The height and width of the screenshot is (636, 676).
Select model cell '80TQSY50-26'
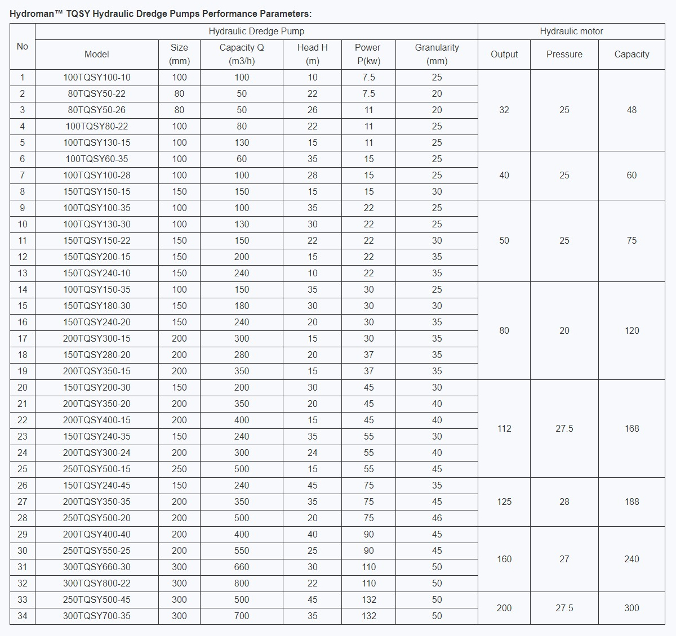(x=97, y=110)
